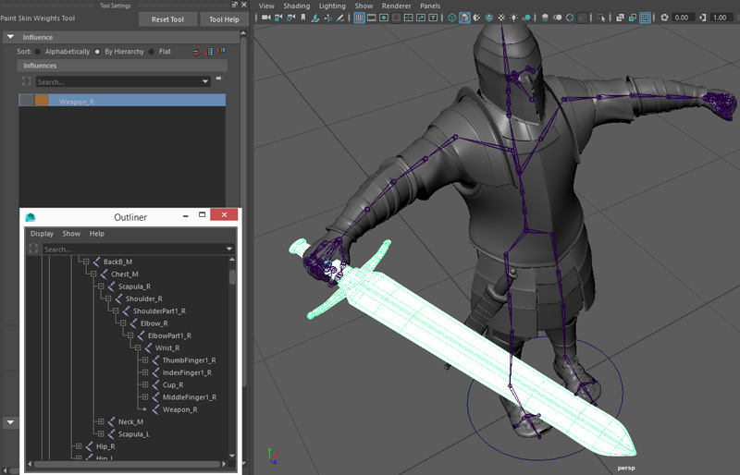Open the Outliner Display menu
The image size is (740, 475).
click(x=42, y=234)
